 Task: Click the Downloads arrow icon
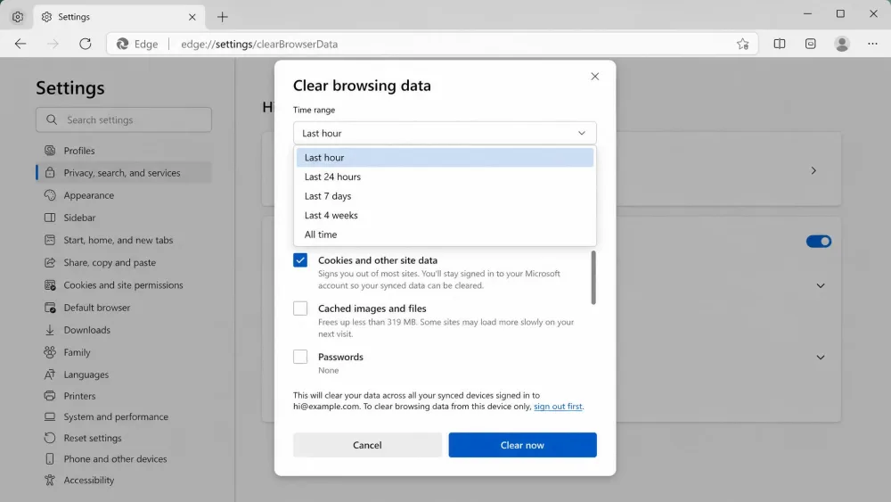[50, 330]
